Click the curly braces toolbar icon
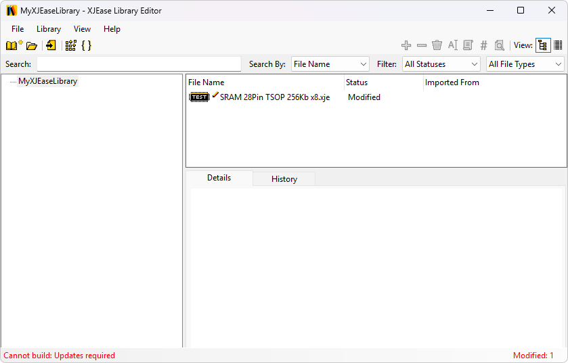This screenshot has width=568, height=363. pos(86,45)
